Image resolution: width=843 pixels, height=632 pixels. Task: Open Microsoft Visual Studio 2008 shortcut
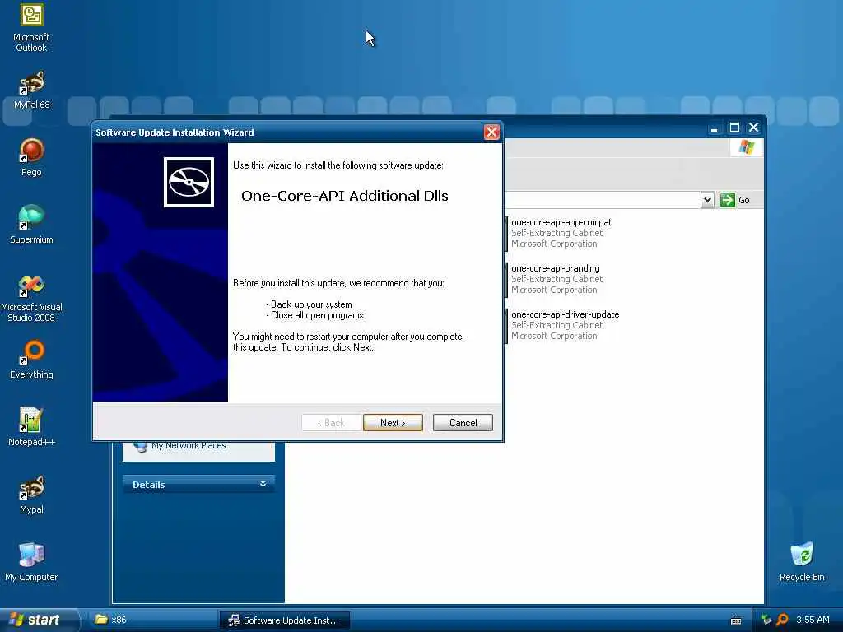click(31, 299)
